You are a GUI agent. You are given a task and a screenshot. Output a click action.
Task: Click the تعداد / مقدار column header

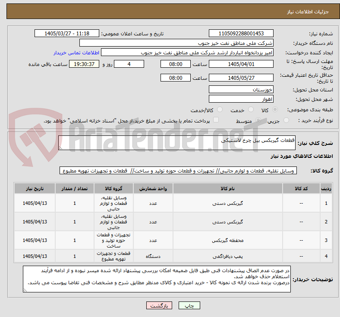click(x=75, y=188)
